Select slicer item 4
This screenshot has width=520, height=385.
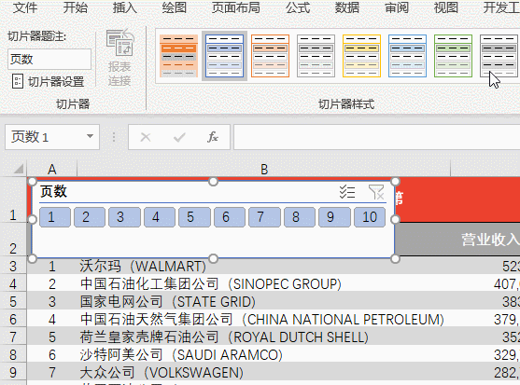[x=160, y=217]
